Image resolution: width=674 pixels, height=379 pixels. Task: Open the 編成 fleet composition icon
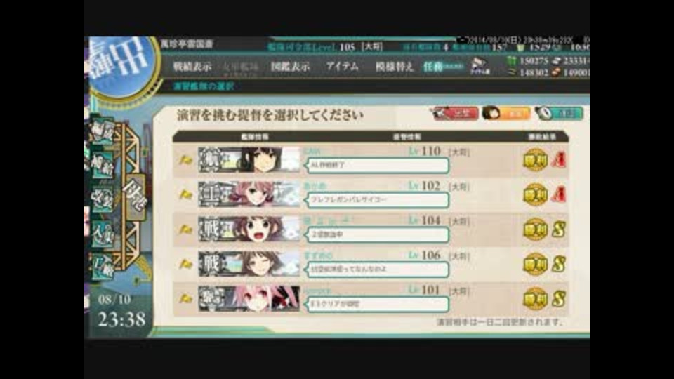point(102,131)
